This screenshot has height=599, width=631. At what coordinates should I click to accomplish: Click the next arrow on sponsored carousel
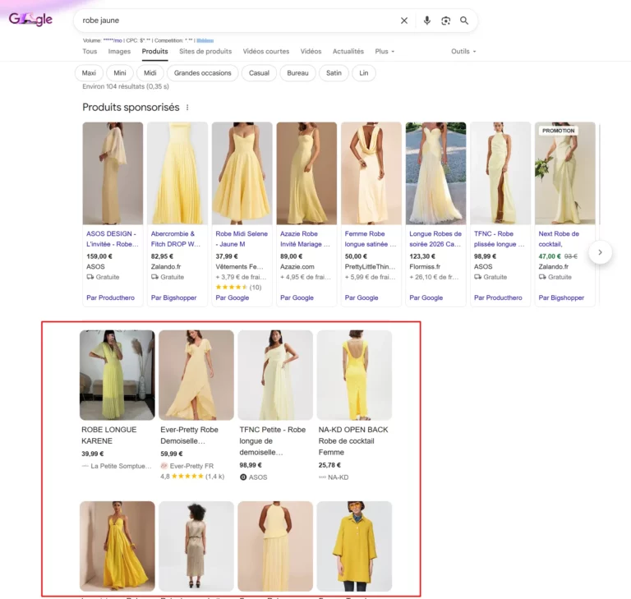(600, 252)
